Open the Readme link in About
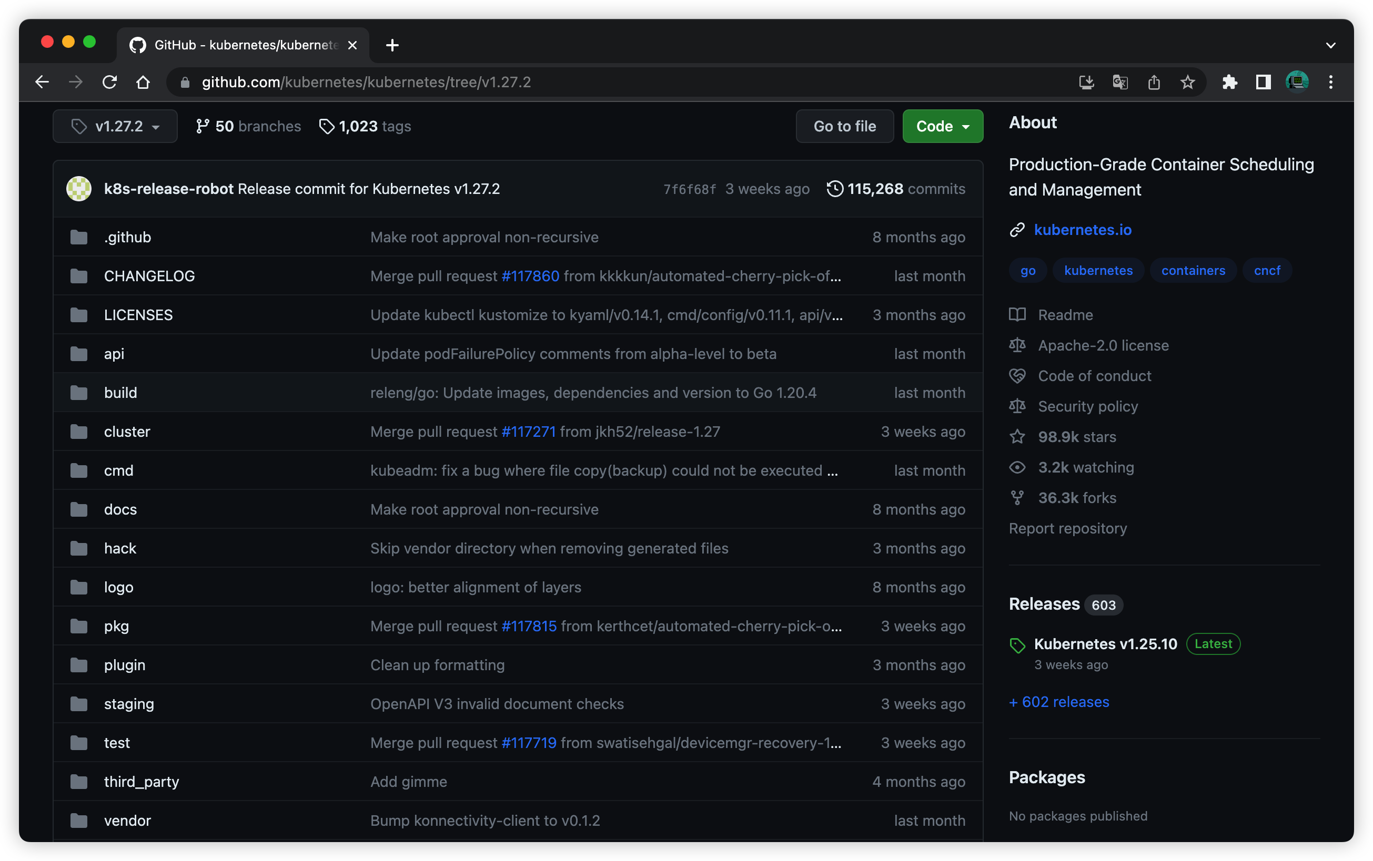Screen dimensions: 1373x861 1051,314
